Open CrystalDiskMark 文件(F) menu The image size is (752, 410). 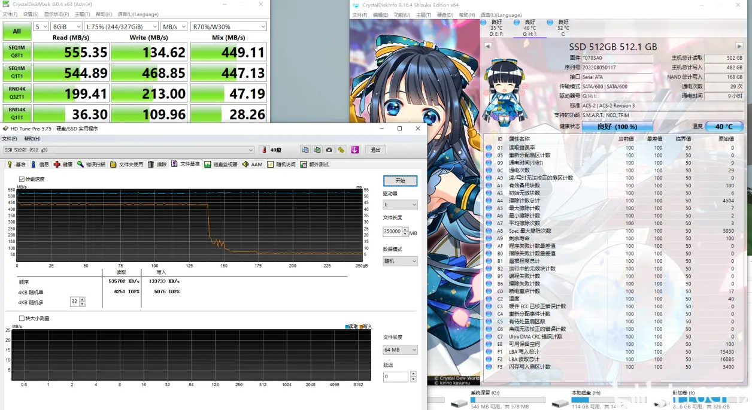tap(10, 14)
